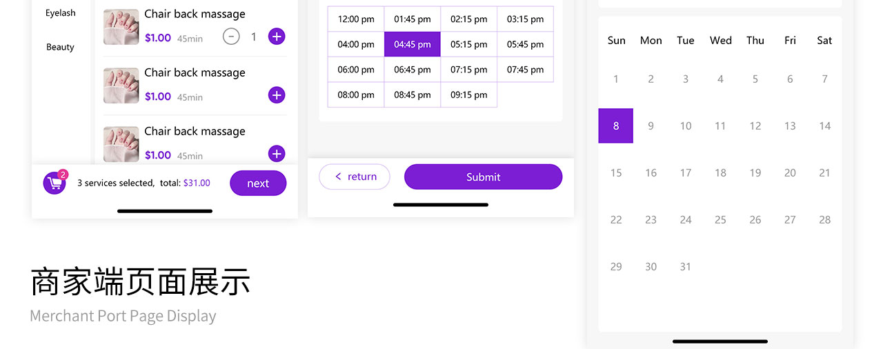Screen dimensions: 883x349
Task: Select the Beauty category
Action: (60, 47)
